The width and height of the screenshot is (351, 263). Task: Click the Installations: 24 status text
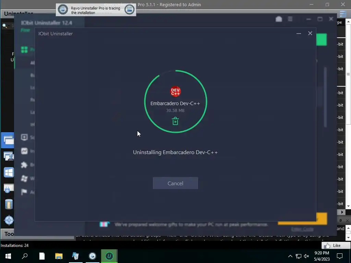pyautogui.click(x=14, y=246)
